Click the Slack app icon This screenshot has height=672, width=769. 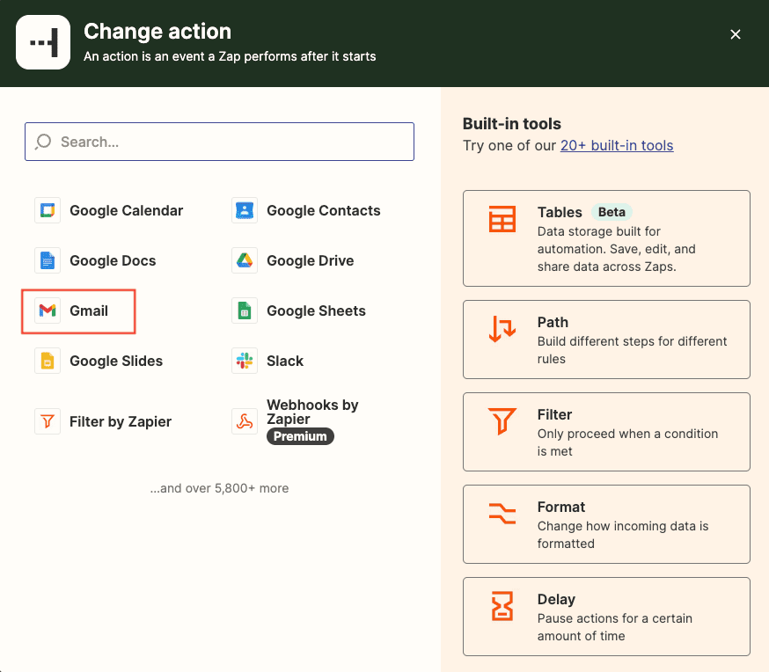pos(245,361)
